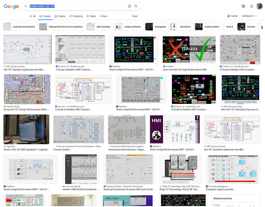Open the Graham Nasby colorful HMI thumbnail
265x207 pixels.
pyautogui.click(x=27, y=89)
